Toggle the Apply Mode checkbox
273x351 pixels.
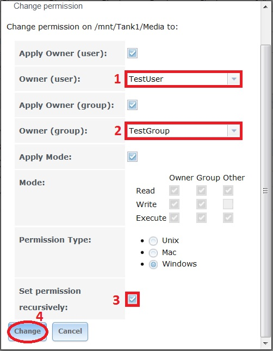[x=132, y=157]
